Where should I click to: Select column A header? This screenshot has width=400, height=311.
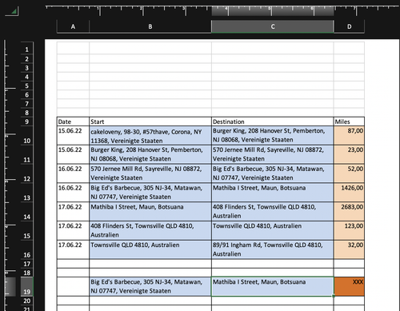73,26
